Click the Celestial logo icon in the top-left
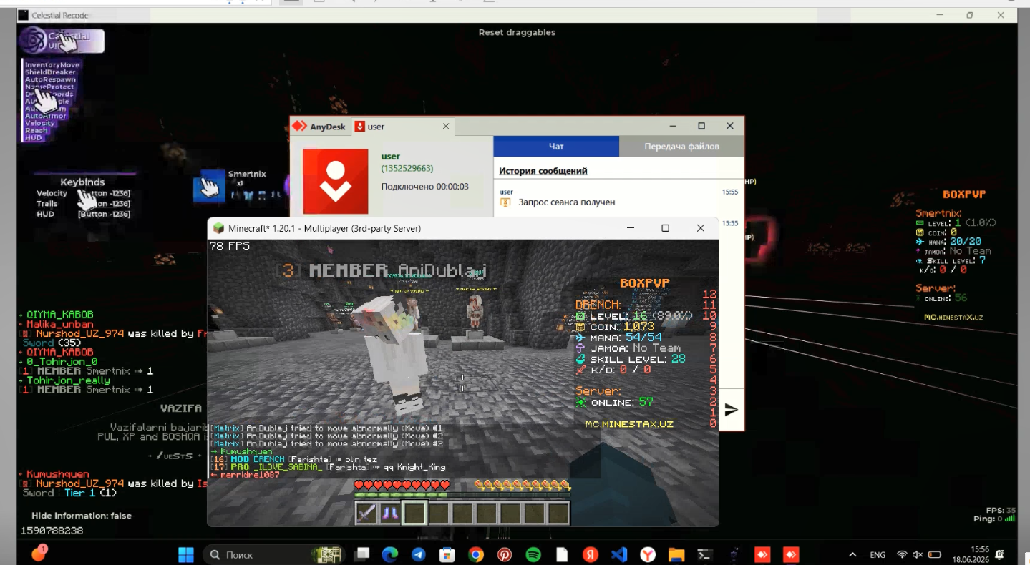This screenshot has width=1030, height=565. (33, 40)
